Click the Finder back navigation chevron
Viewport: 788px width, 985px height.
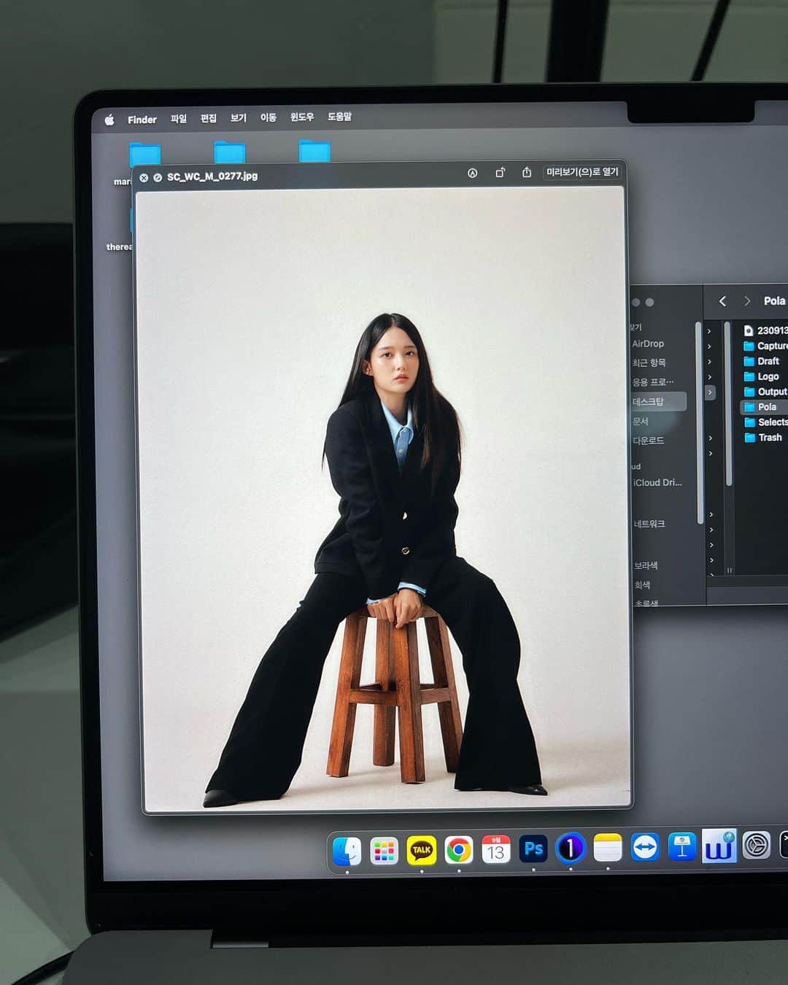(722, 301)
